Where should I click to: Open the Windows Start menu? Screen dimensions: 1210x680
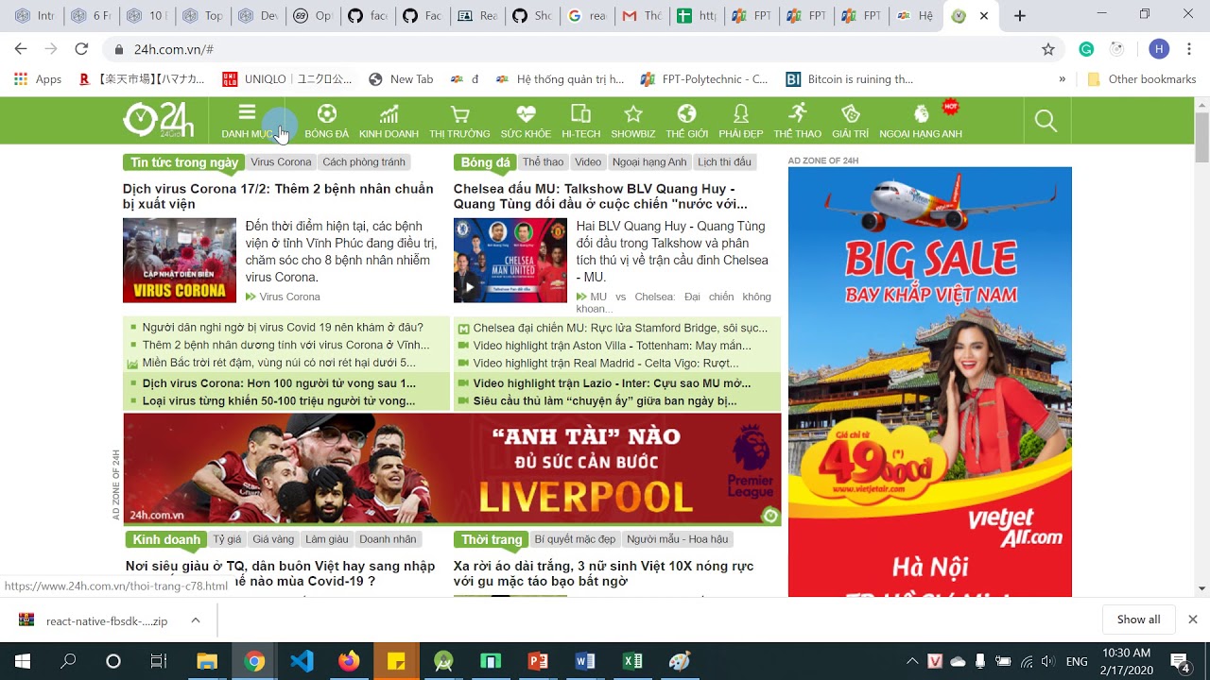21,661
